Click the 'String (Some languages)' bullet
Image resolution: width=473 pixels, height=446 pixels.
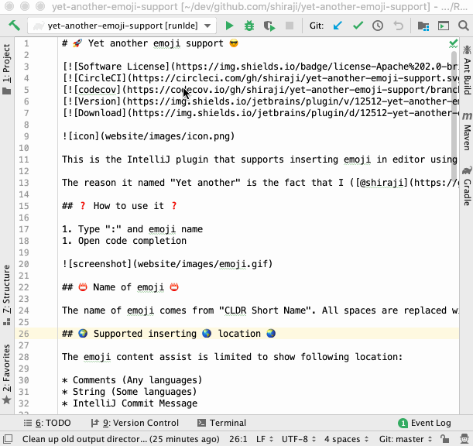pos(129,392)
